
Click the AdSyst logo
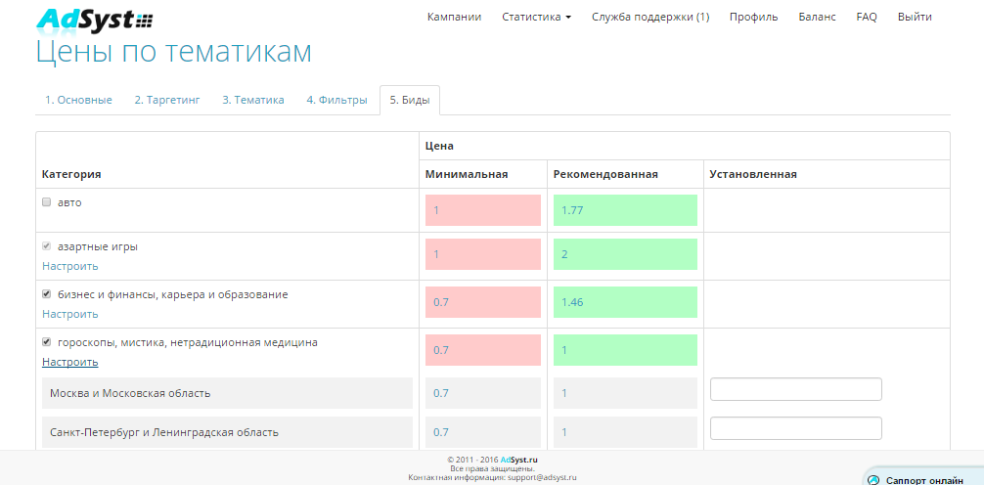(x=94, y=21)
